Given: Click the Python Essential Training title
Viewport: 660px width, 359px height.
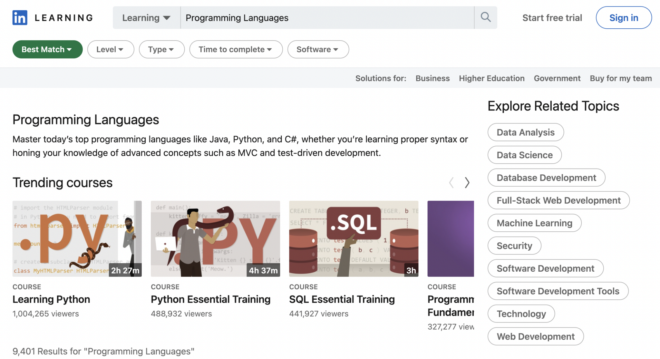Looking at the screenshot, I should 210,299.
